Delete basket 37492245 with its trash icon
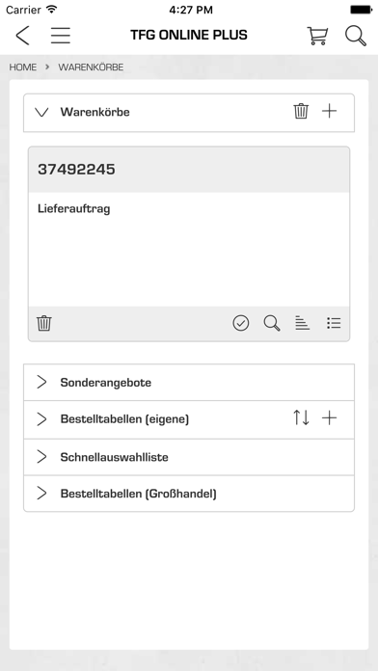Viewport: 378px width, 671px height. [x=44, y=323]
